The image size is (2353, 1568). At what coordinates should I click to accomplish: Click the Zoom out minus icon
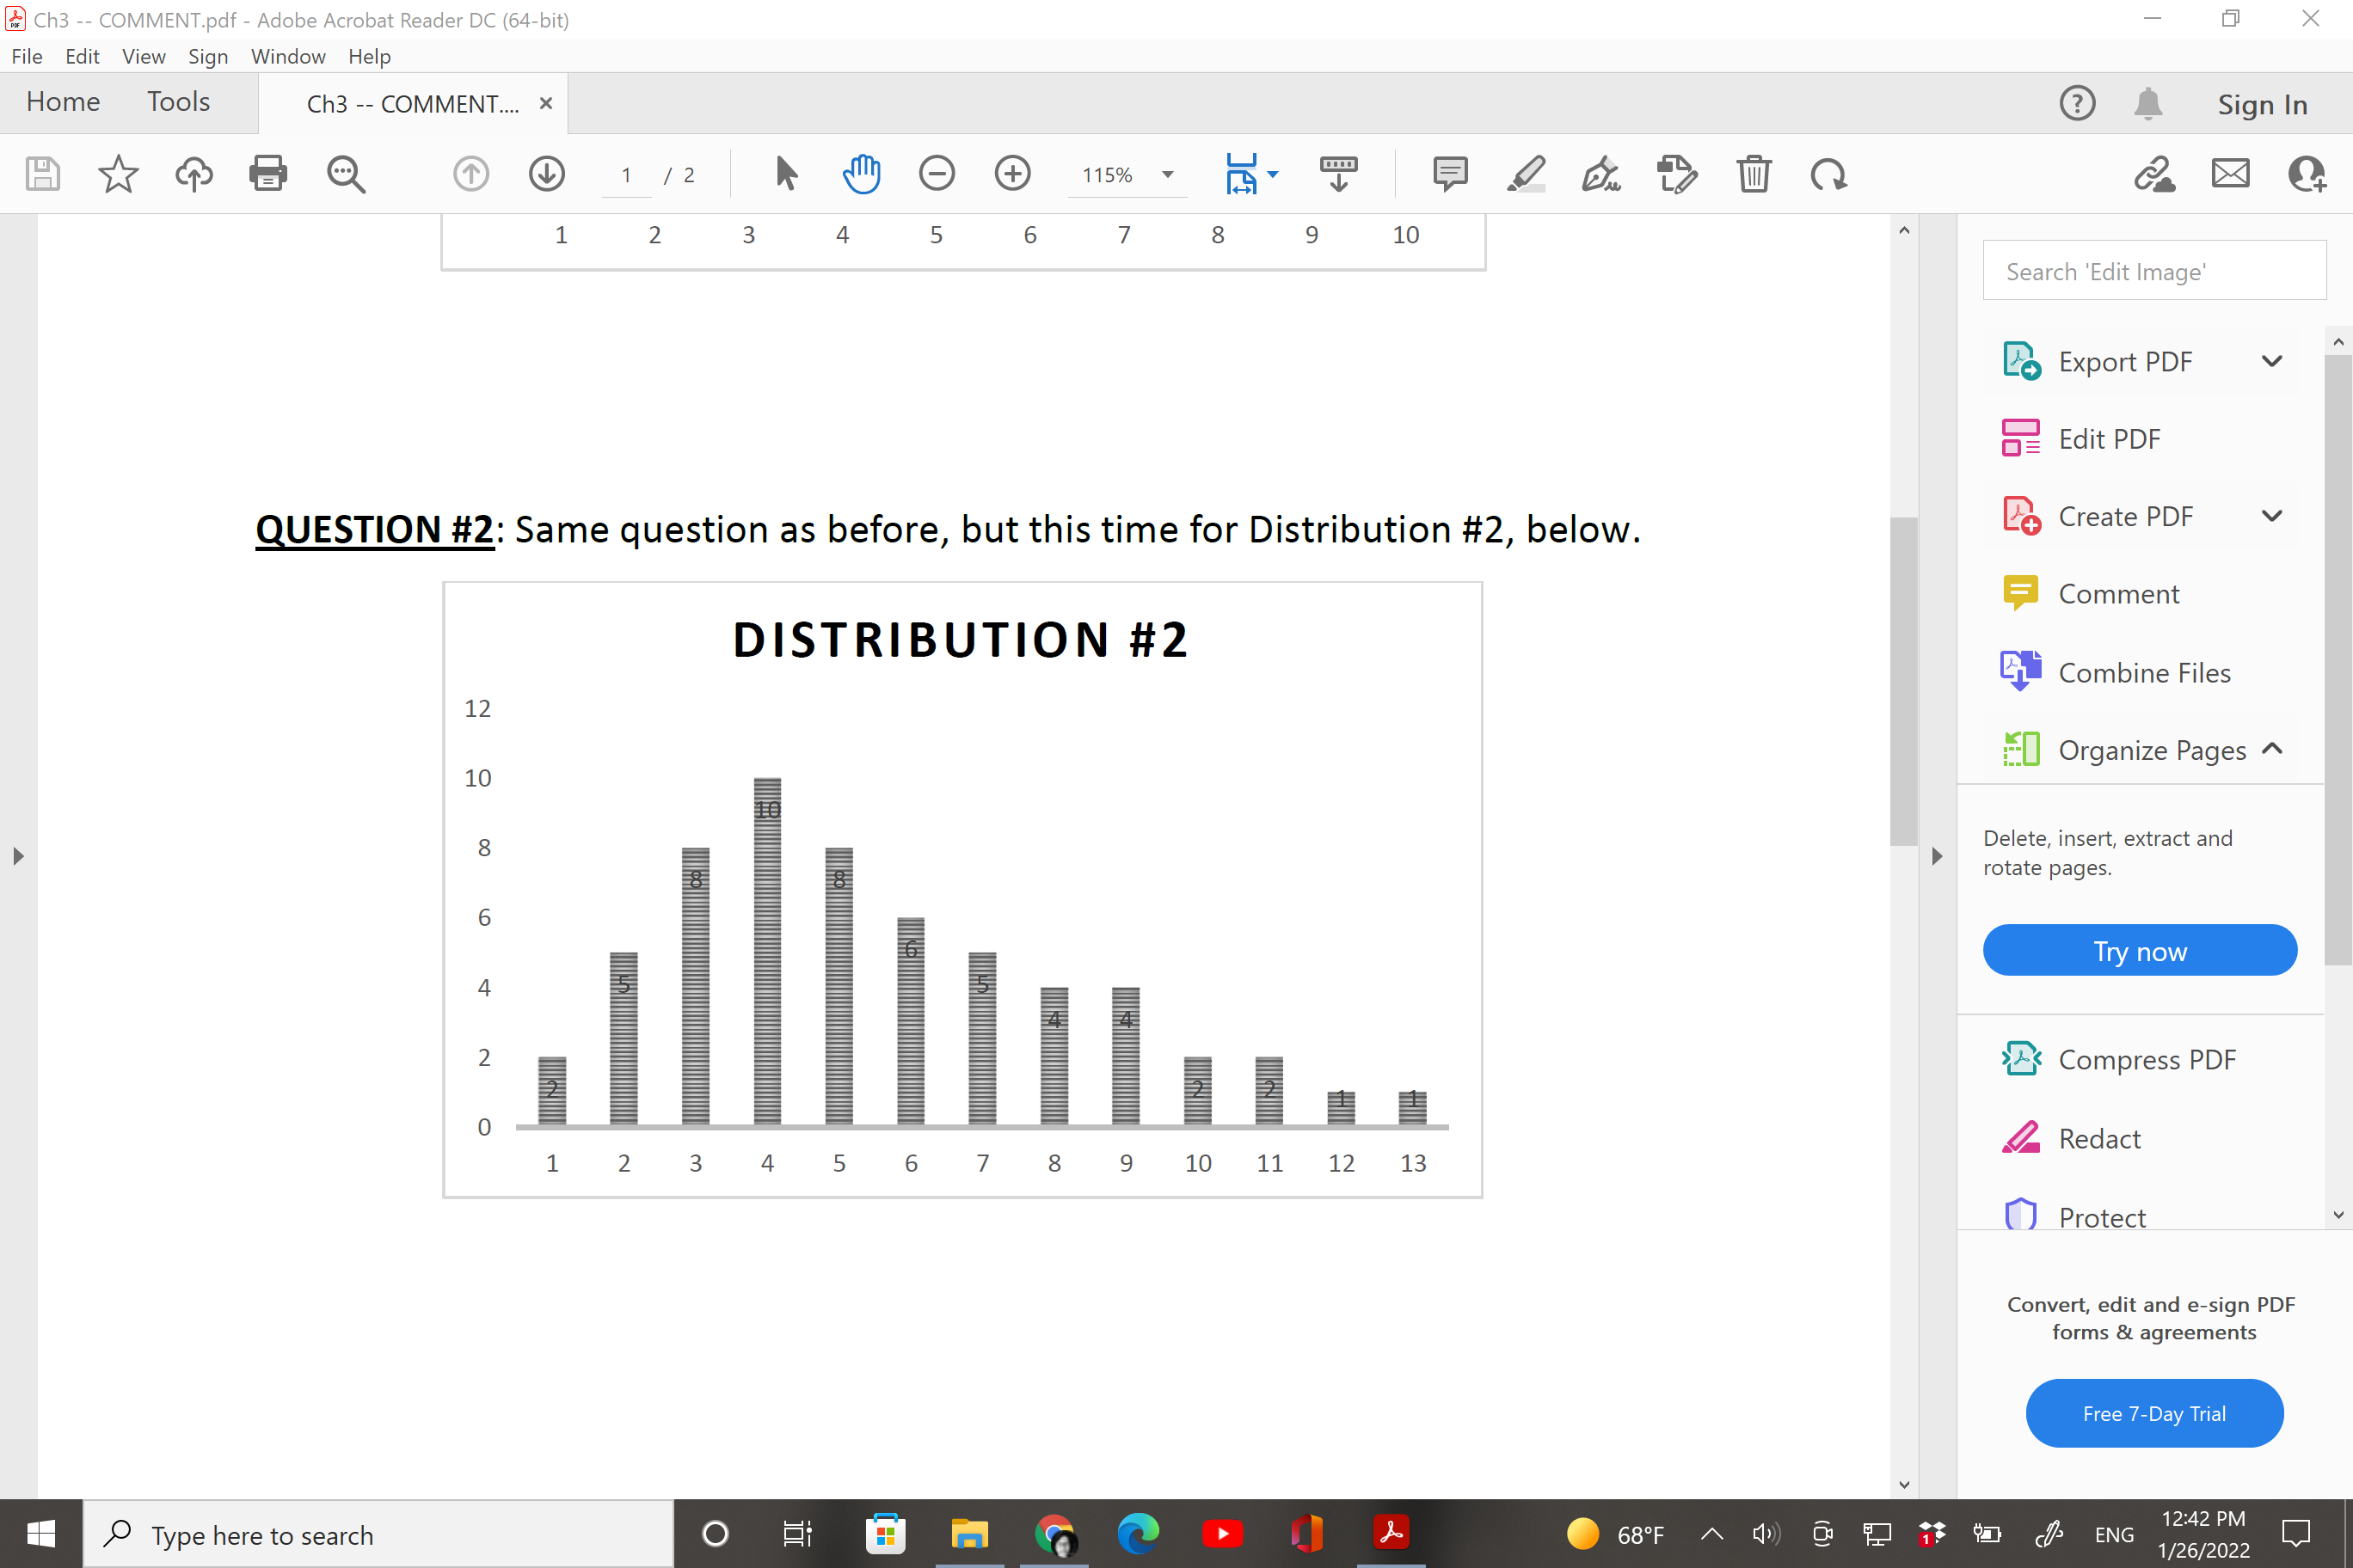pos(937,174)
